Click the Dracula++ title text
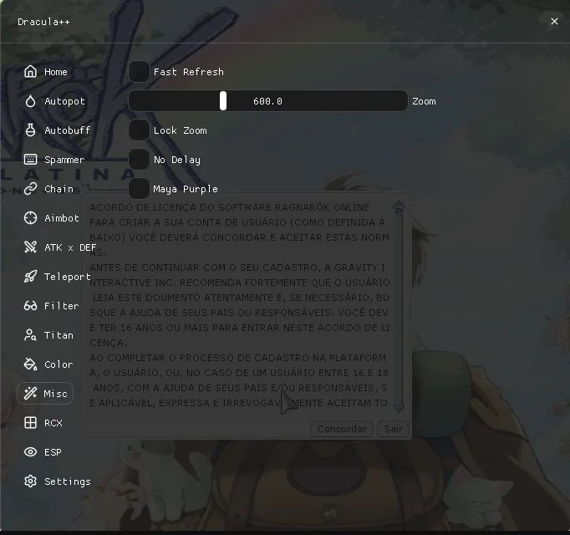This screenshot has height=535, width=570. (x=43, y=22)
